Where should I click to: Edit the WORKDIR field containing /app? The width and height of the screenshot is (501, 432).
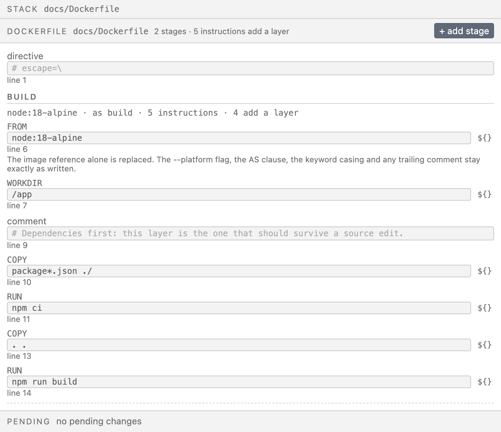tap(239, 194)
